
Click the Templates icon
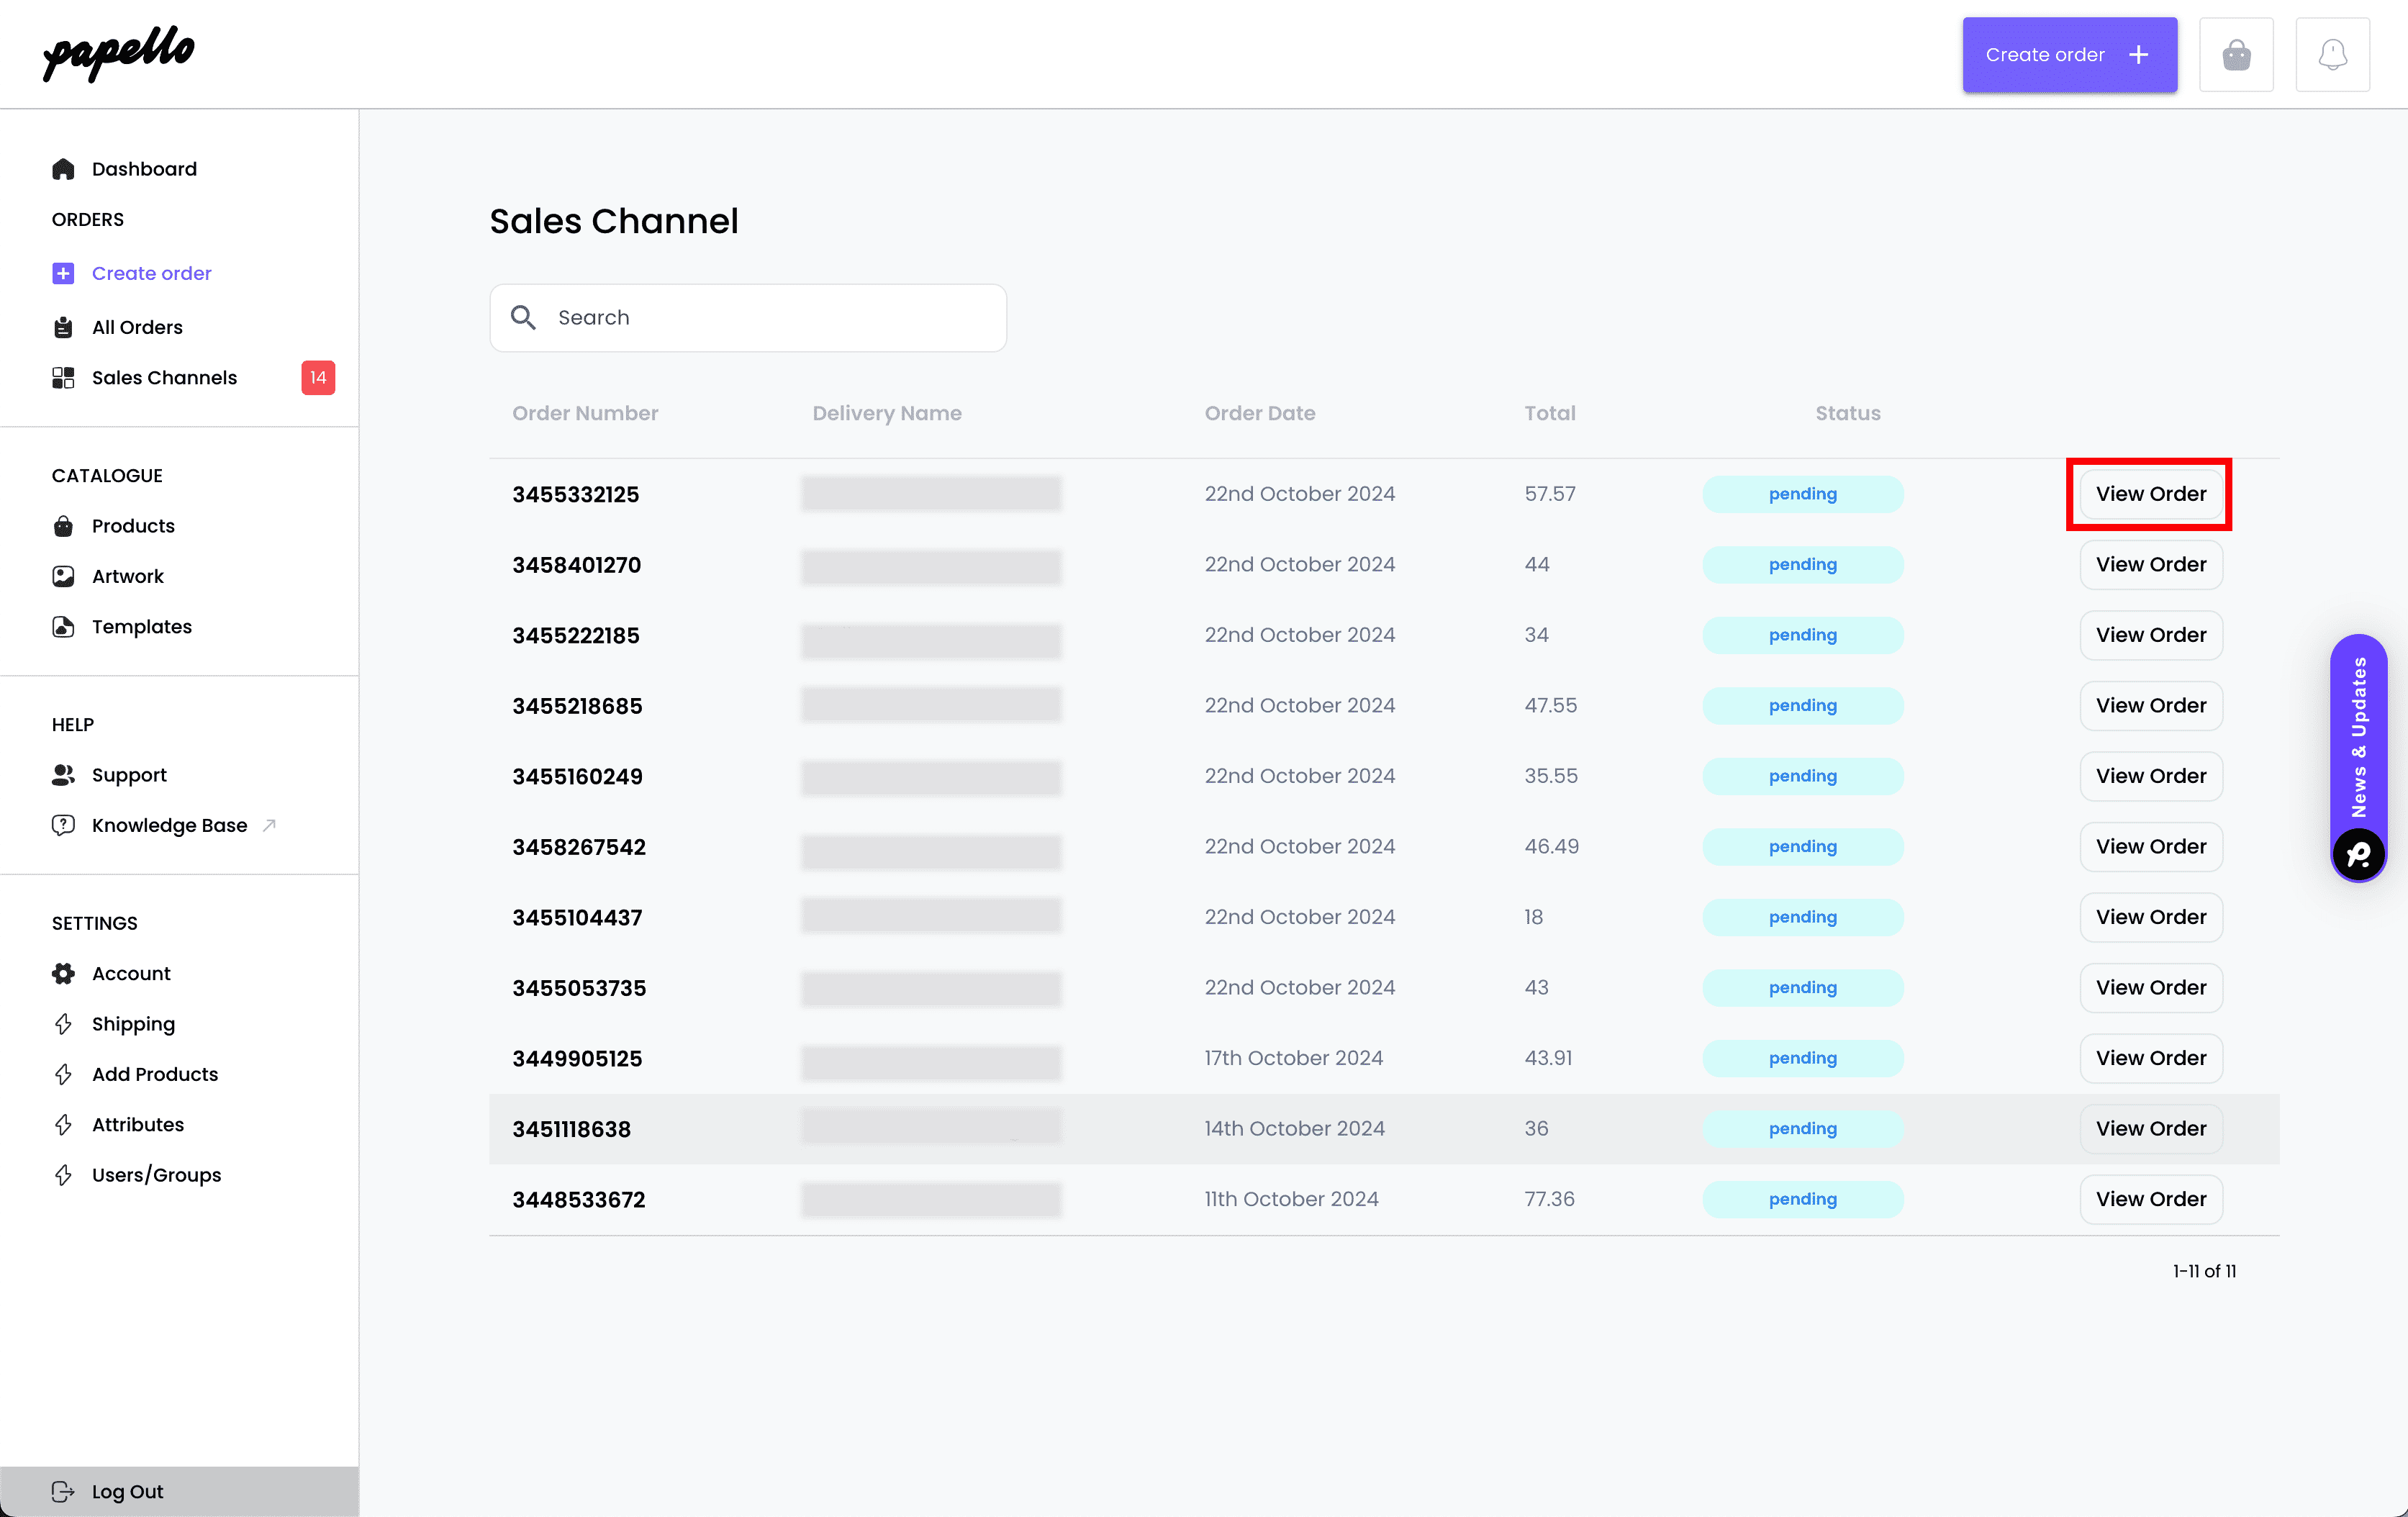(63, 626)
